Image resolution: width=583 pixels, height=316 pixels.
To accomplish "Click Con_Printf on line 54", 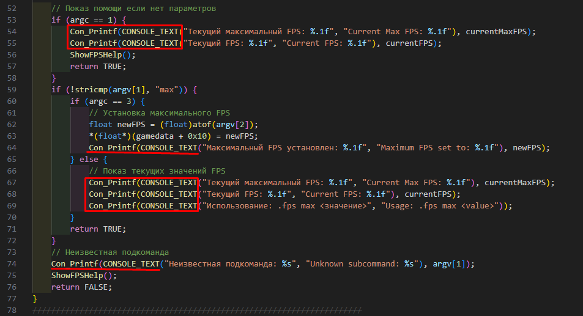I will click(x=93, y=31).
